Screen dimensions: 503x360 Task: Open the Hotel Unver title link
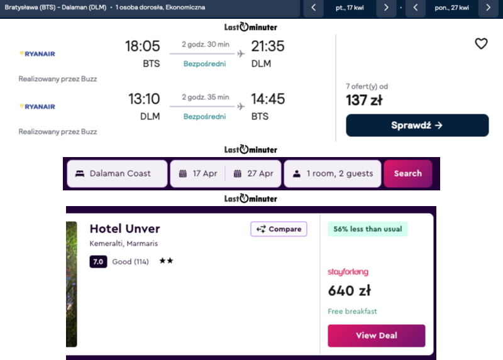coord(124,229)
